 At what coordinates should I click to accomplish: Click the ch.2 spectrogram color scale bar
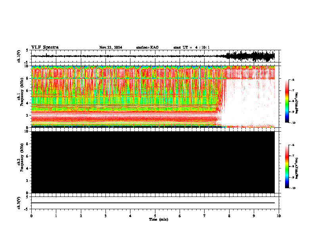(x=287, y=166)
